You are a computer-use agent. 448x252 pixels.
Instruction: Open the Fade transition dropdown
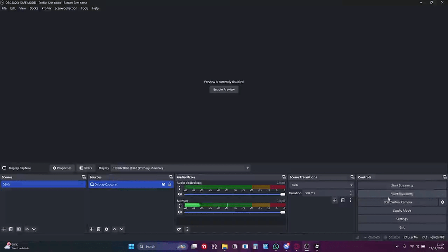322,185
